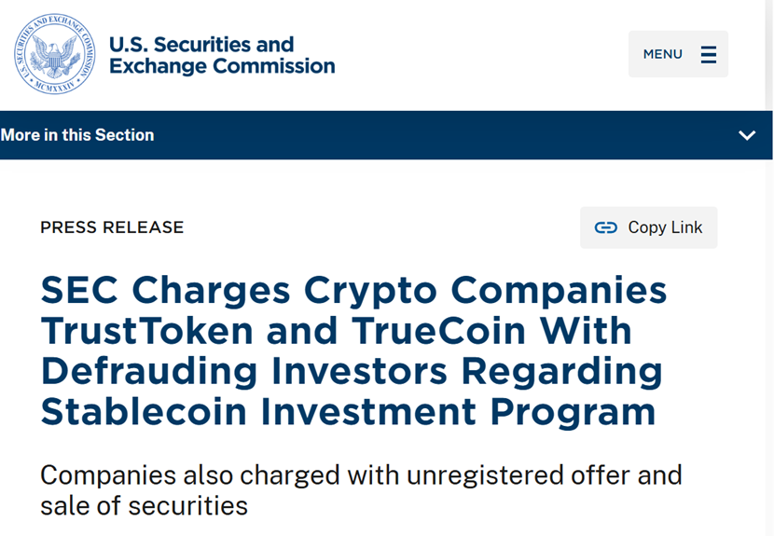Screen dimensions: 774x536
Task: Click the sale of securities subheading line
Action: [x=145, y=506]
